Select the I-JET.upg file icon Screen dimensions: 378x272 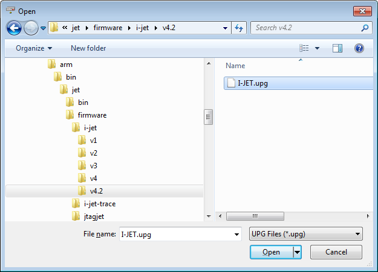pyautogui.click(x=230, y=83)
